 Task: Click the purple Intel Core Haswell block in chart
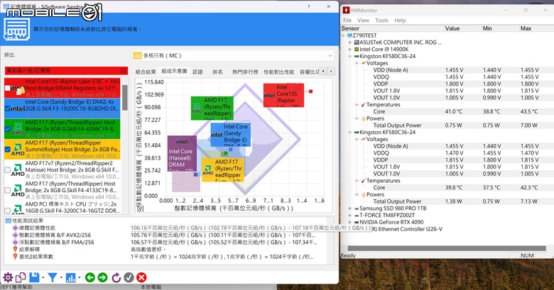[x=182, y=153]
